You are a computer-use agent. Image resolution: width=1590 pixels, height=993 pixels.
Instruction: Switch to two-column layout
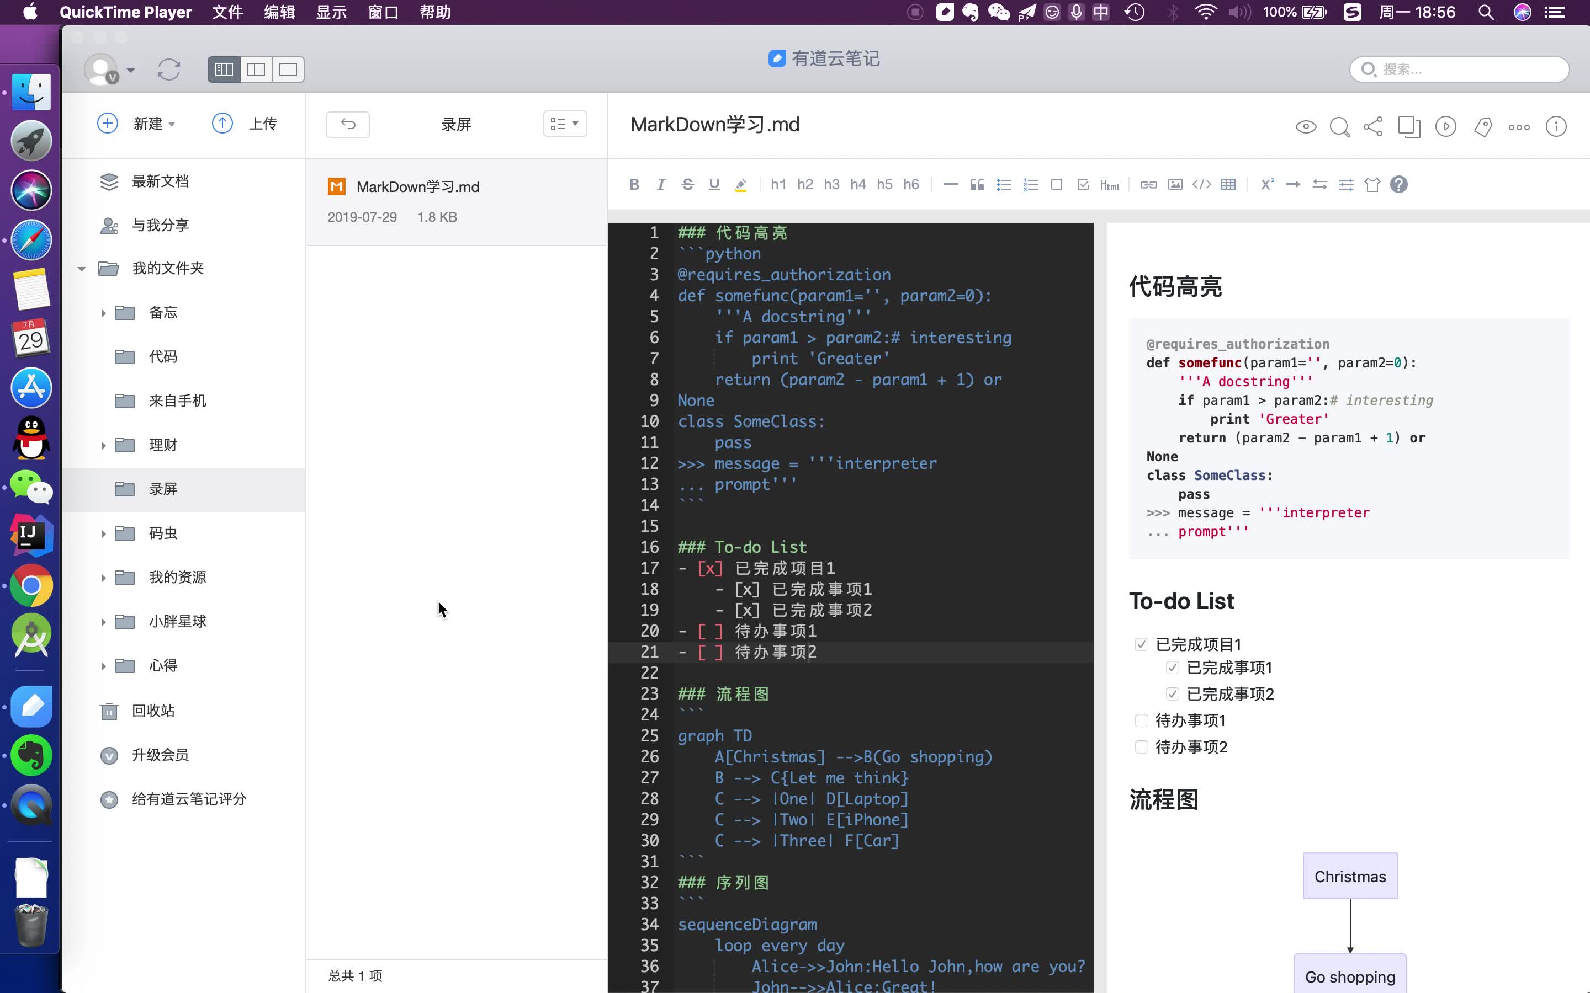[x=256, y=70]
